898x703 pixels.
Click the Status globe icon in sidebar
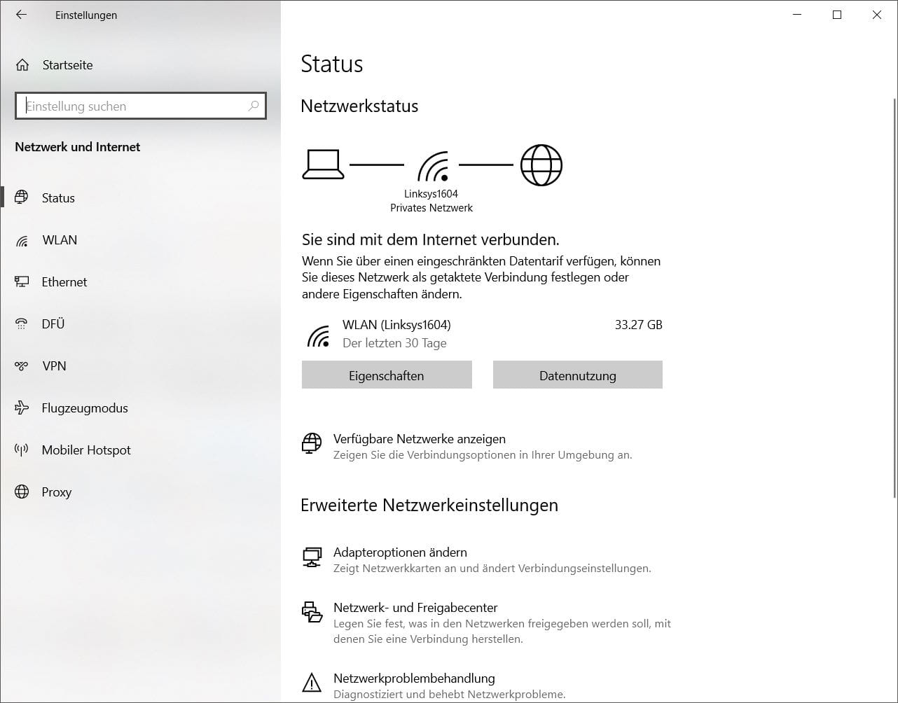click(22, 197)
